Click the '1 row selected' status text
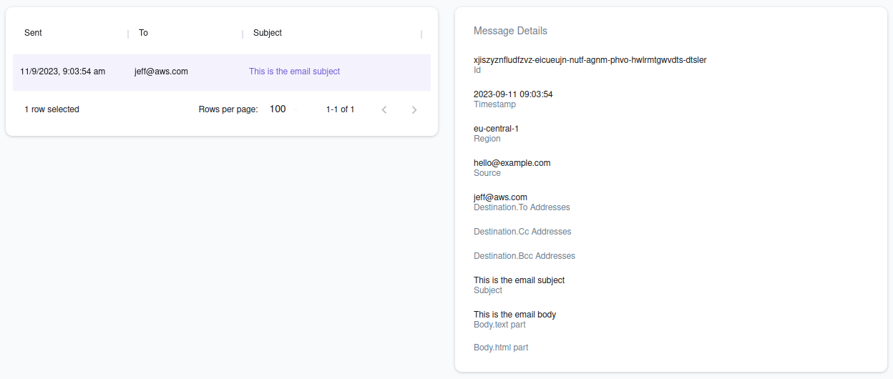This screenshot has width=893, height=379. tap(52, 109)
